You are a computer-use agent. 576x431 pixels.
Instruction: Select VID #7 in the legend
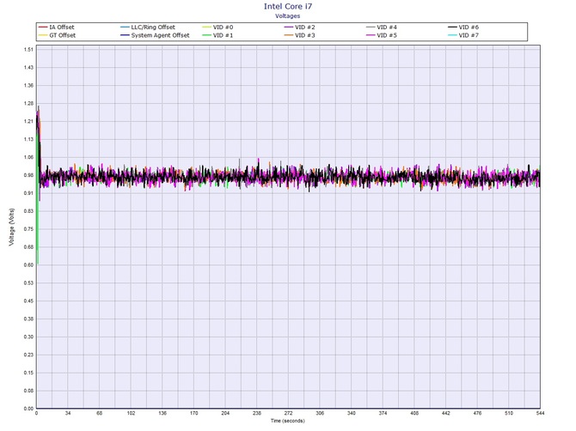click(x=463, y=35)
